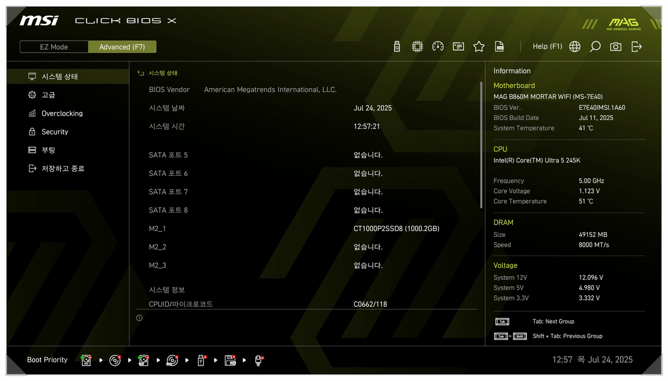Select the Advanced (F7) mode tab
The width and height of the screenshot is (668, 381).
[x=122, y=47]
